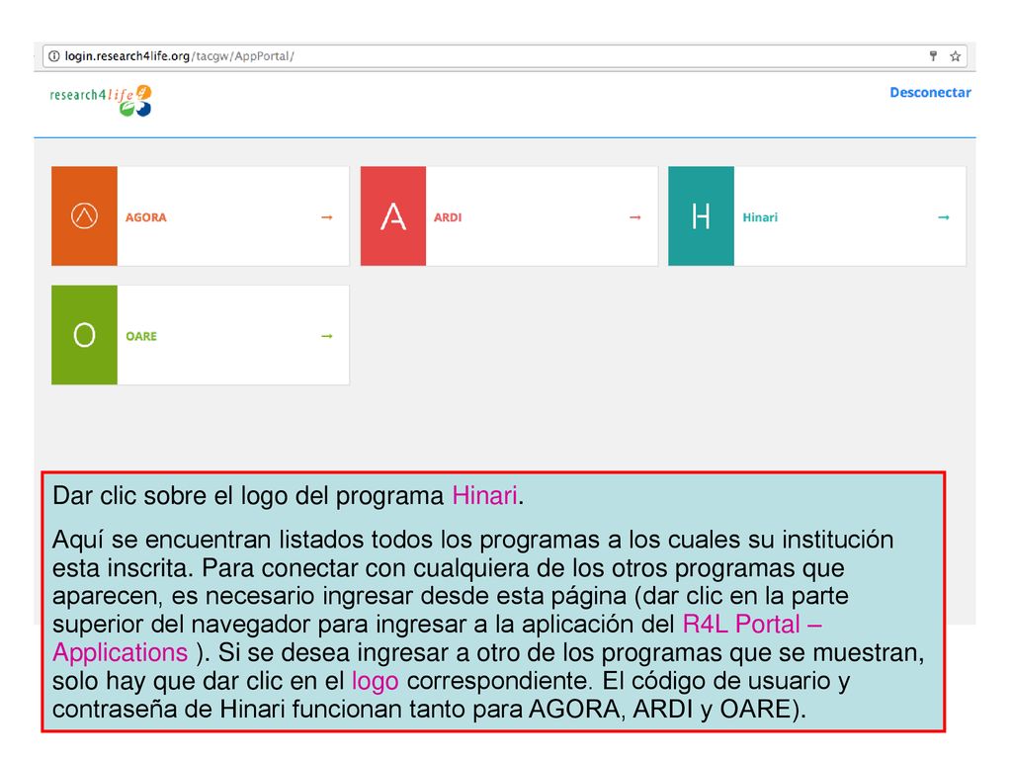Click the green OARE 'O' logo tile
Screen dimensions: 1012x759
pos(85,335)
